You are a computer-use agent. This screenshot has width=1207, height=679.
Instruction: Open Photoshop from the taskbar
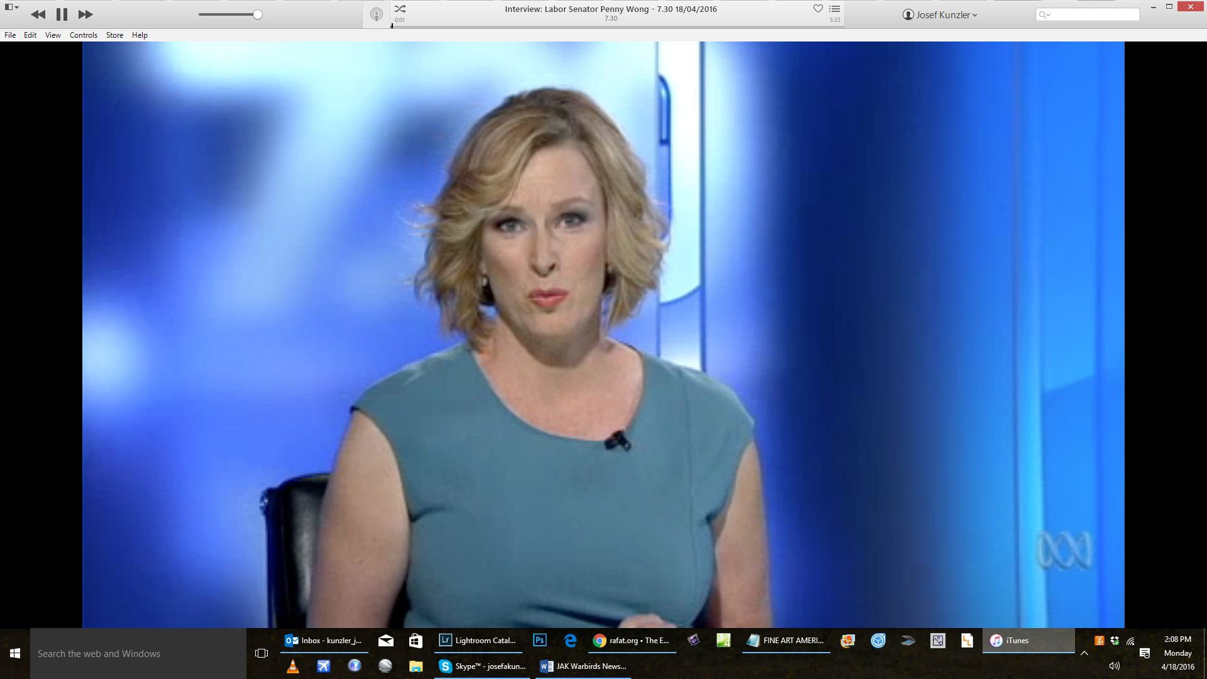(x=539, y=641)
